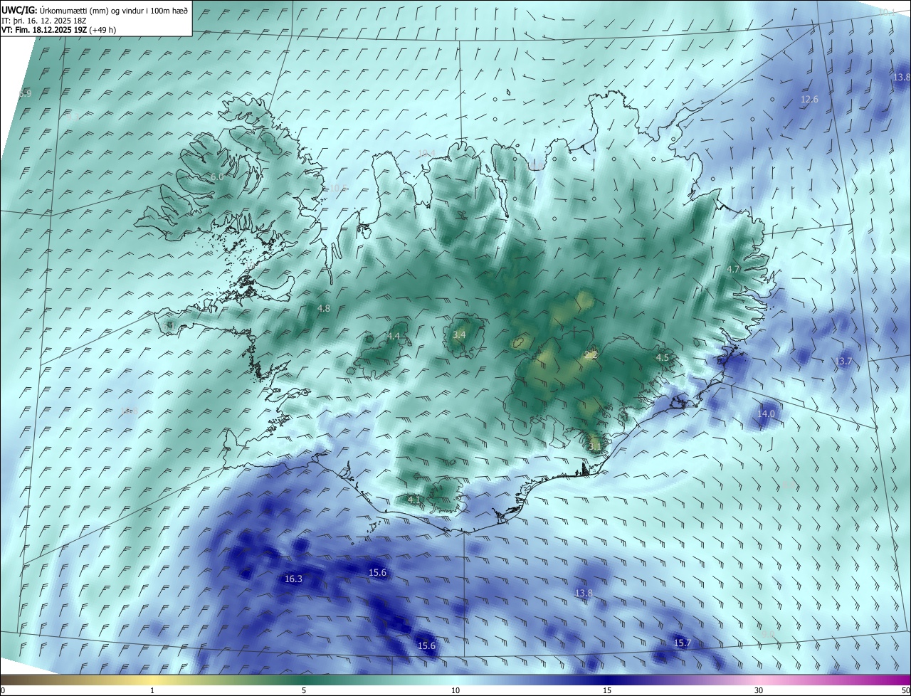Click the map title 'Úrkomumætti (mm) og vindur i 100m hæð'

click(113, 10)
